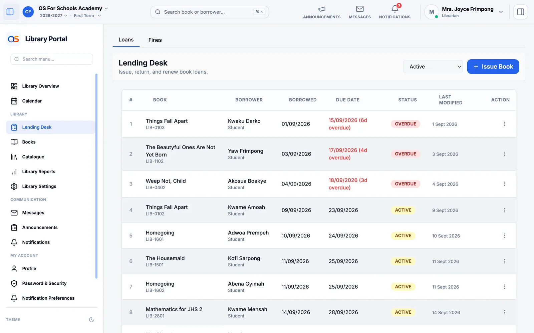This screenshot has width=534, height=333.
Task: Go to Profile page
Action: tap(50, 268)
